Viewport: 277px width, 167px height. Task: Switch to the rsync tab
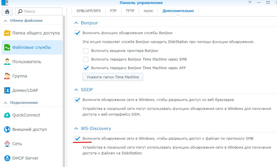[x=148, y=11]
